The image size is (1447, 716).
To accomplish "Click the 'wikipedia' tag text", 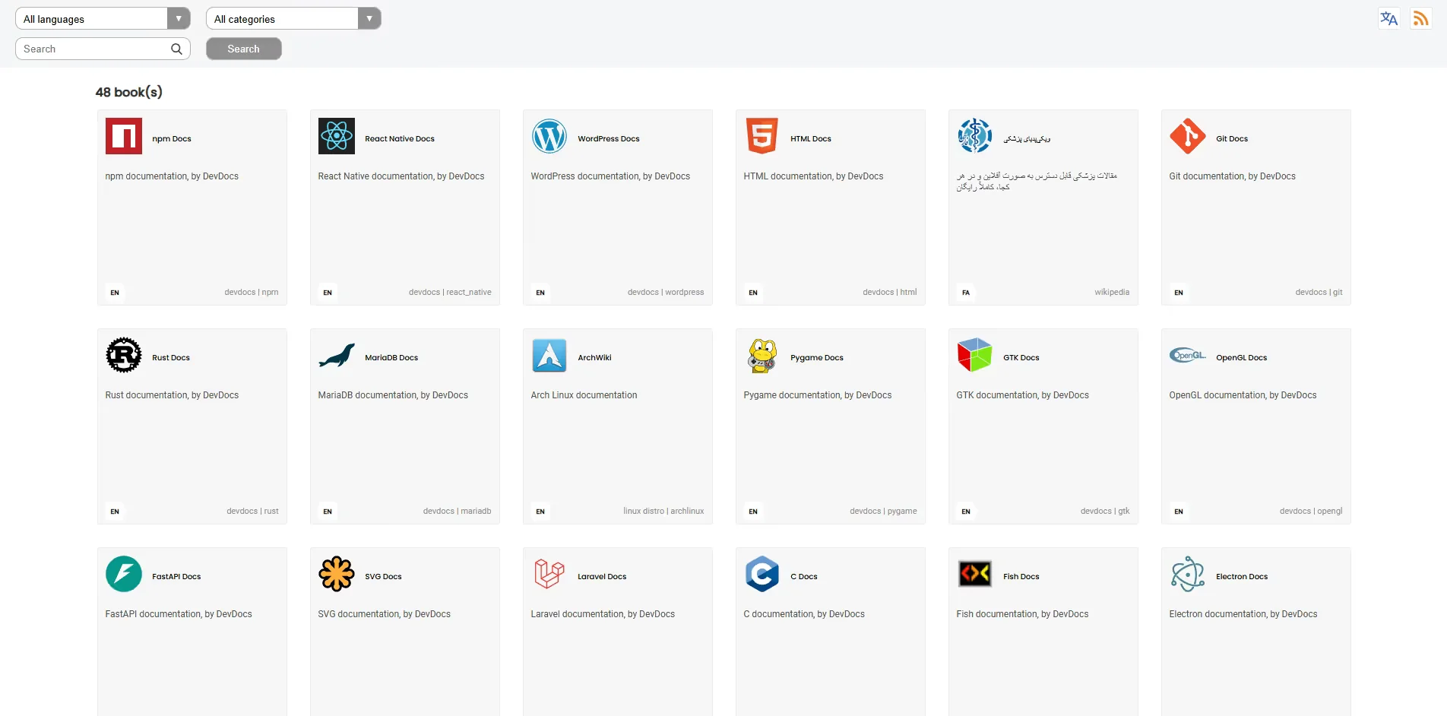I will (x=1112, y=293).
